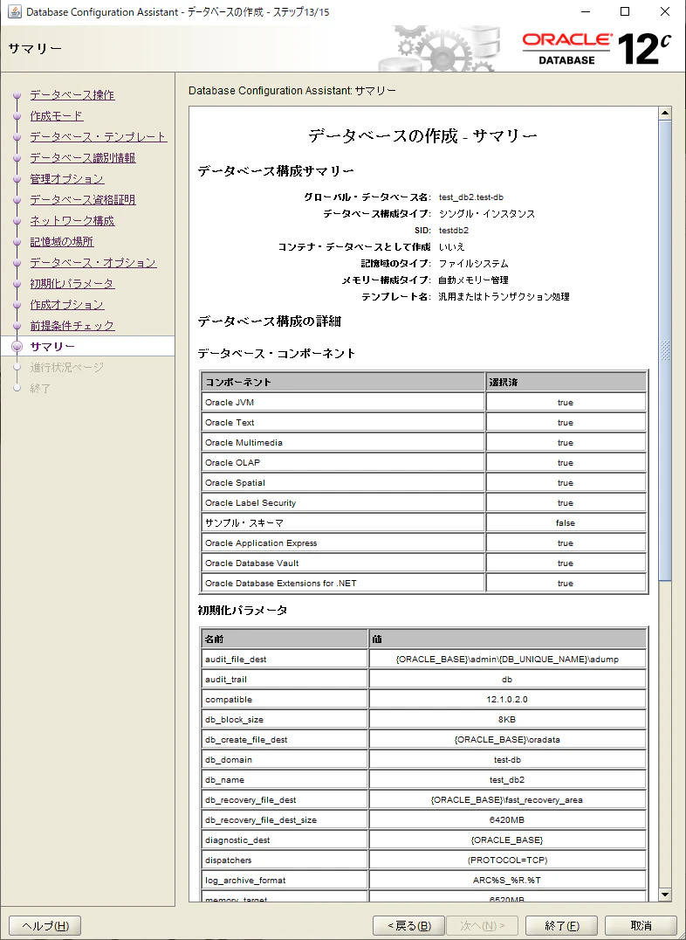Click the Oracle JVM row
Screen dimensions: 686x940
click(x=424, y=402)
